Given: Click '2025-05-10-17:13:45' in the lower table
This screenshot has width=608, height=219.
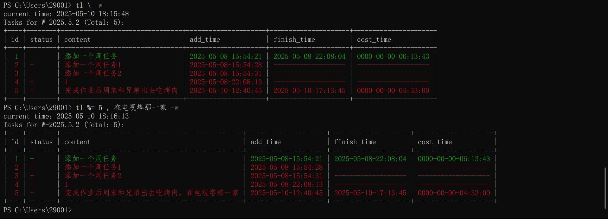Looking at the screenshot, I should pyautogui.click(x=370, y=193).
